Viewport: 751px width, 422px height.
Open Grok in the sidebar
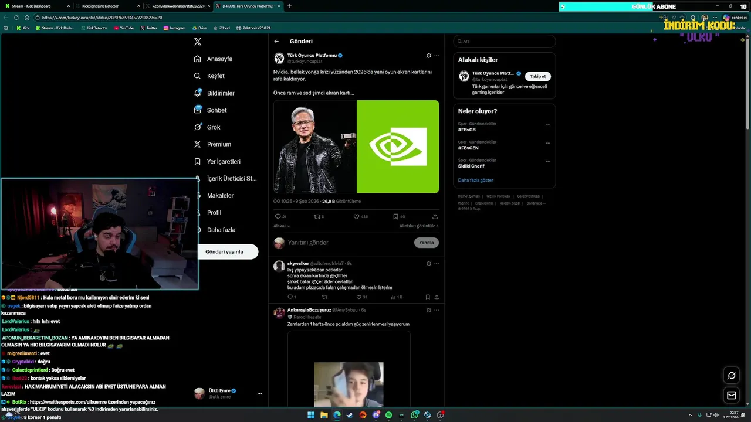point(207,127)
